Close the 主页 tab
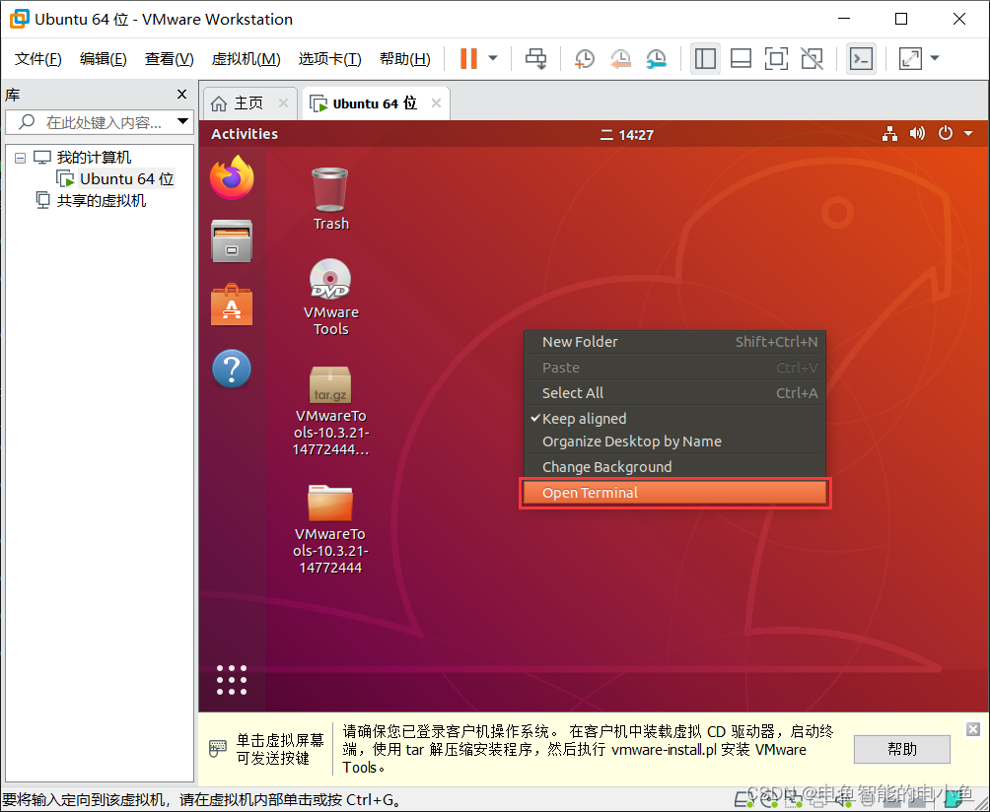Viewport: 990px width, 812px height. tap(283, 102)
